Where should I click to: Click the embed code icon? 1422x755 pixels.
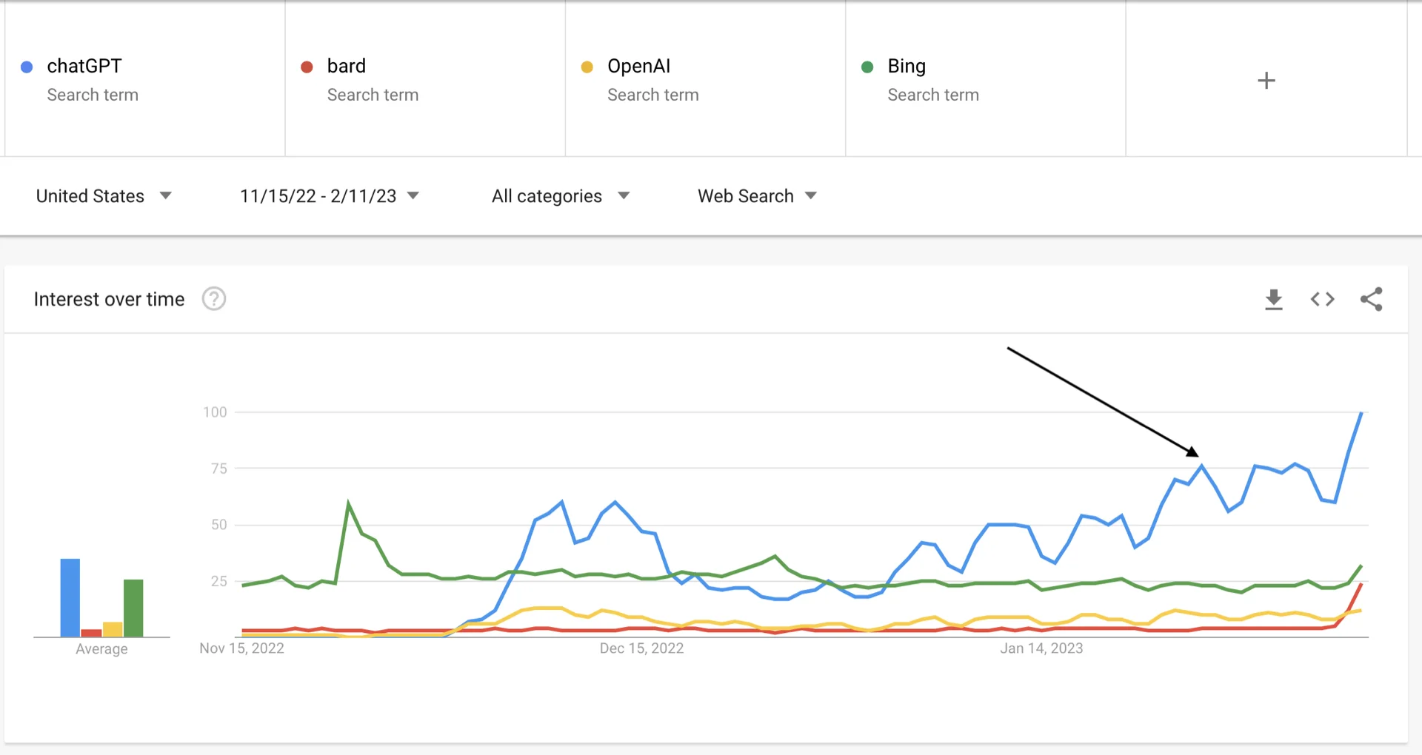(x=1322, y=299)
